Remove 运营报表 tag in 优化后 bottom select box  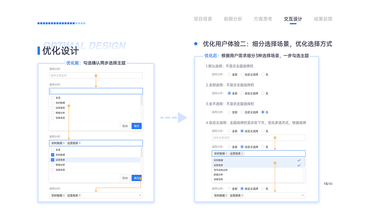click(x=242, y=196)
